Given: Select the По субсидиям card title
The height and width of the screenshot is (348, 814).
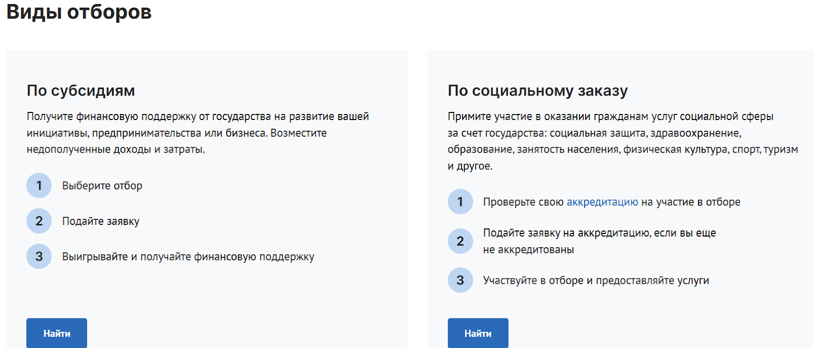Looking at the screenshot, I should tap(81, 91).
